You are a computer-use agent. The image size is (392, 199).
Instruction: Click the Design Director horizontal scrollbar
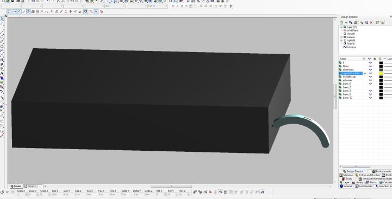[x=356, y=166]
